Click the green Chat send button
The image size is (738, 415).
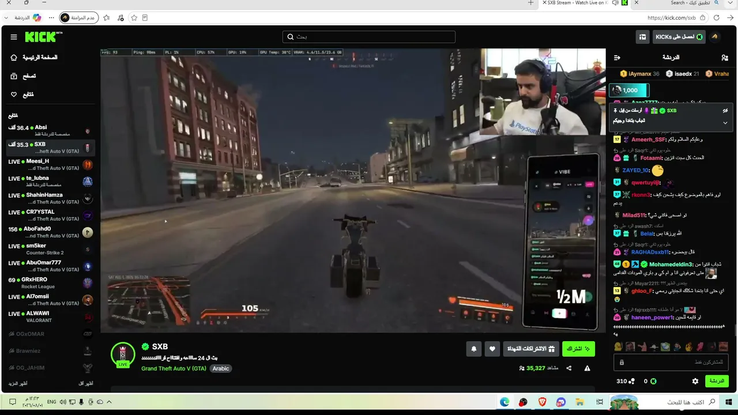(x=717, y=381)
